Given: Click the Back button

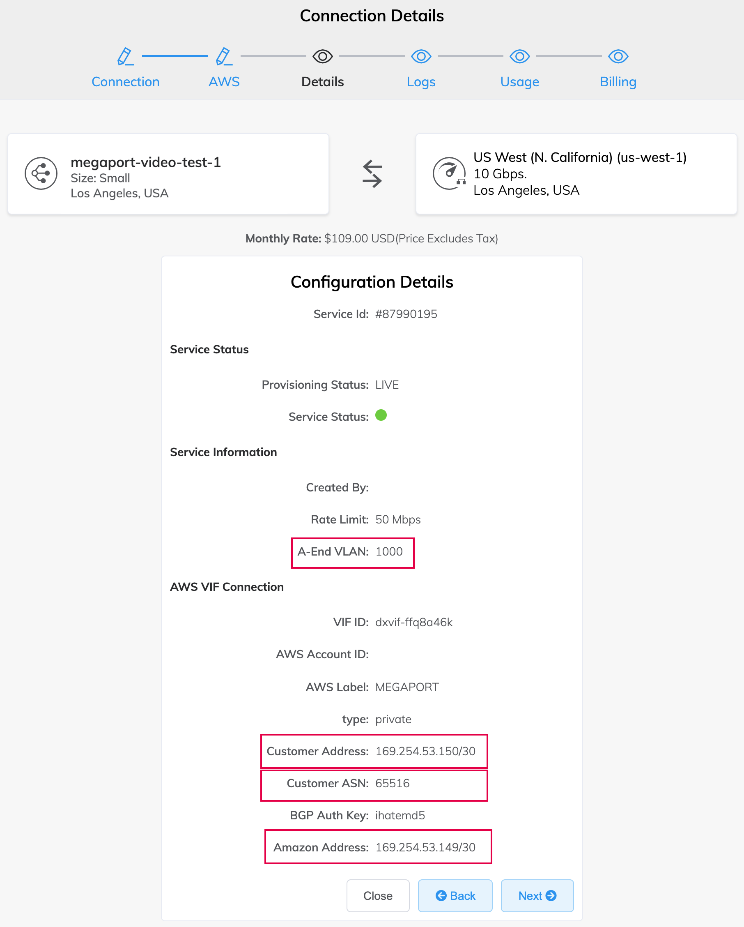Looking at the screenshot, I should click(x=455, y=896).
